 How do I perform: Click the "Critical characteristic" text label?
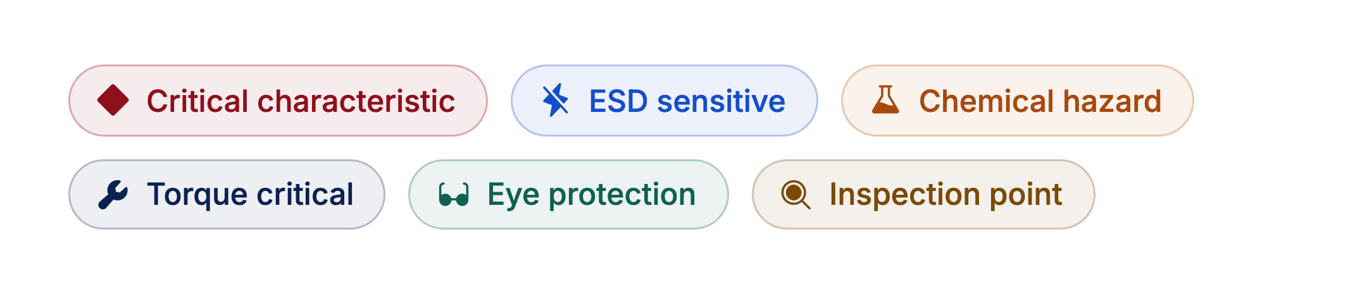301,101
